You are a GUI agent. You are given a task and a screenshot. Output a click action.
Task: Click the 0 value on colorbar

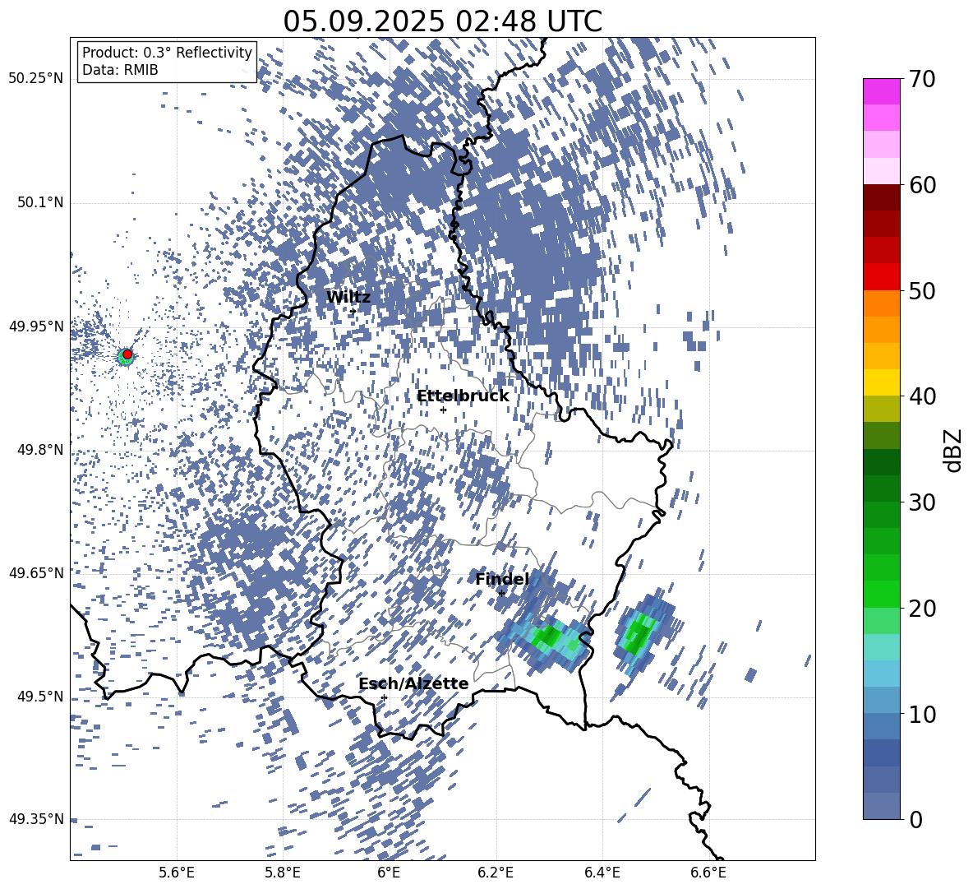915,819
